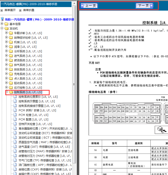
Task: Open 节气门位置 (TP) 传感器检查 page
Action: (45, 160)
